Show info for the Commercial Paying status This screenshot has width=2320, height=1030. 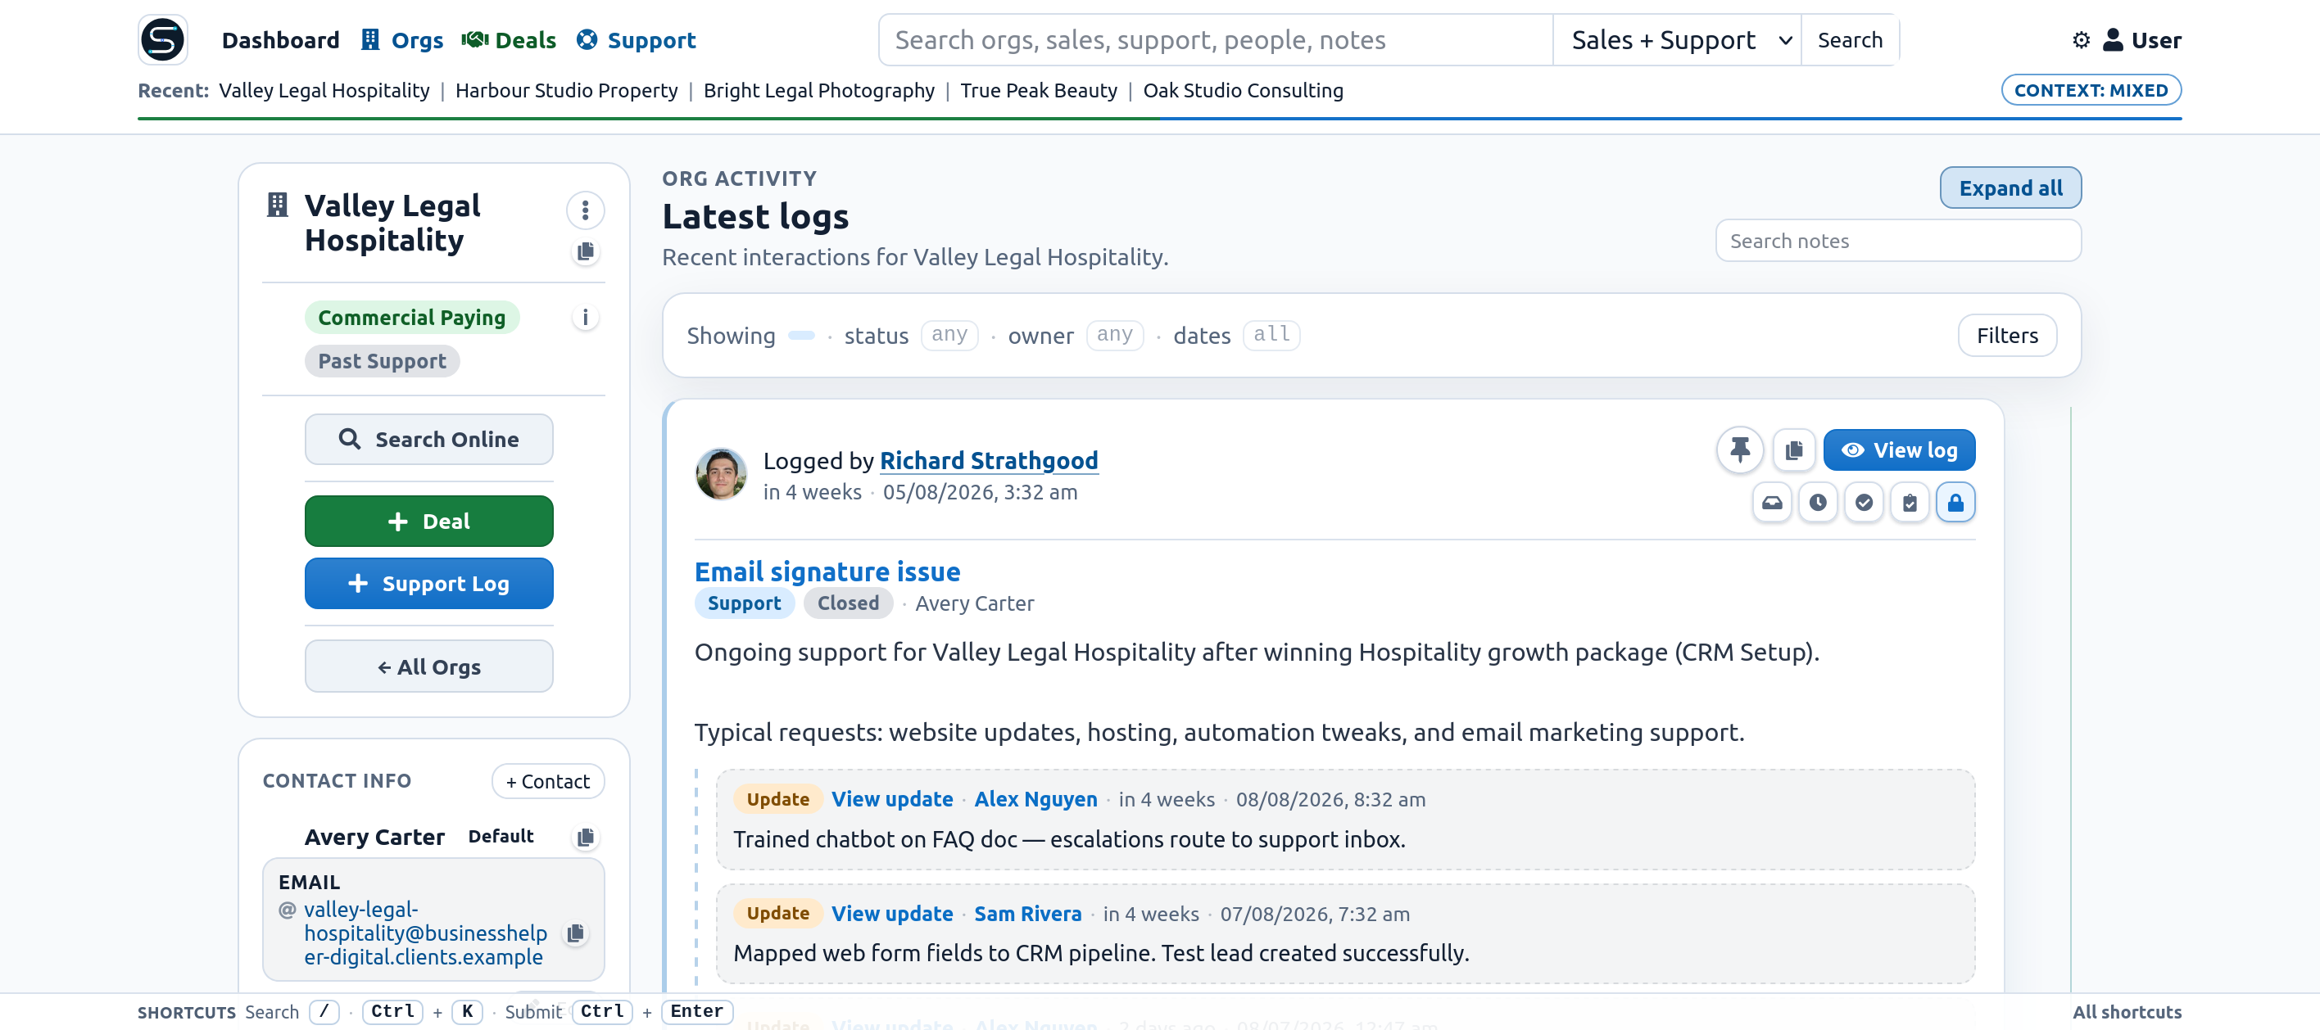[586, 317]
